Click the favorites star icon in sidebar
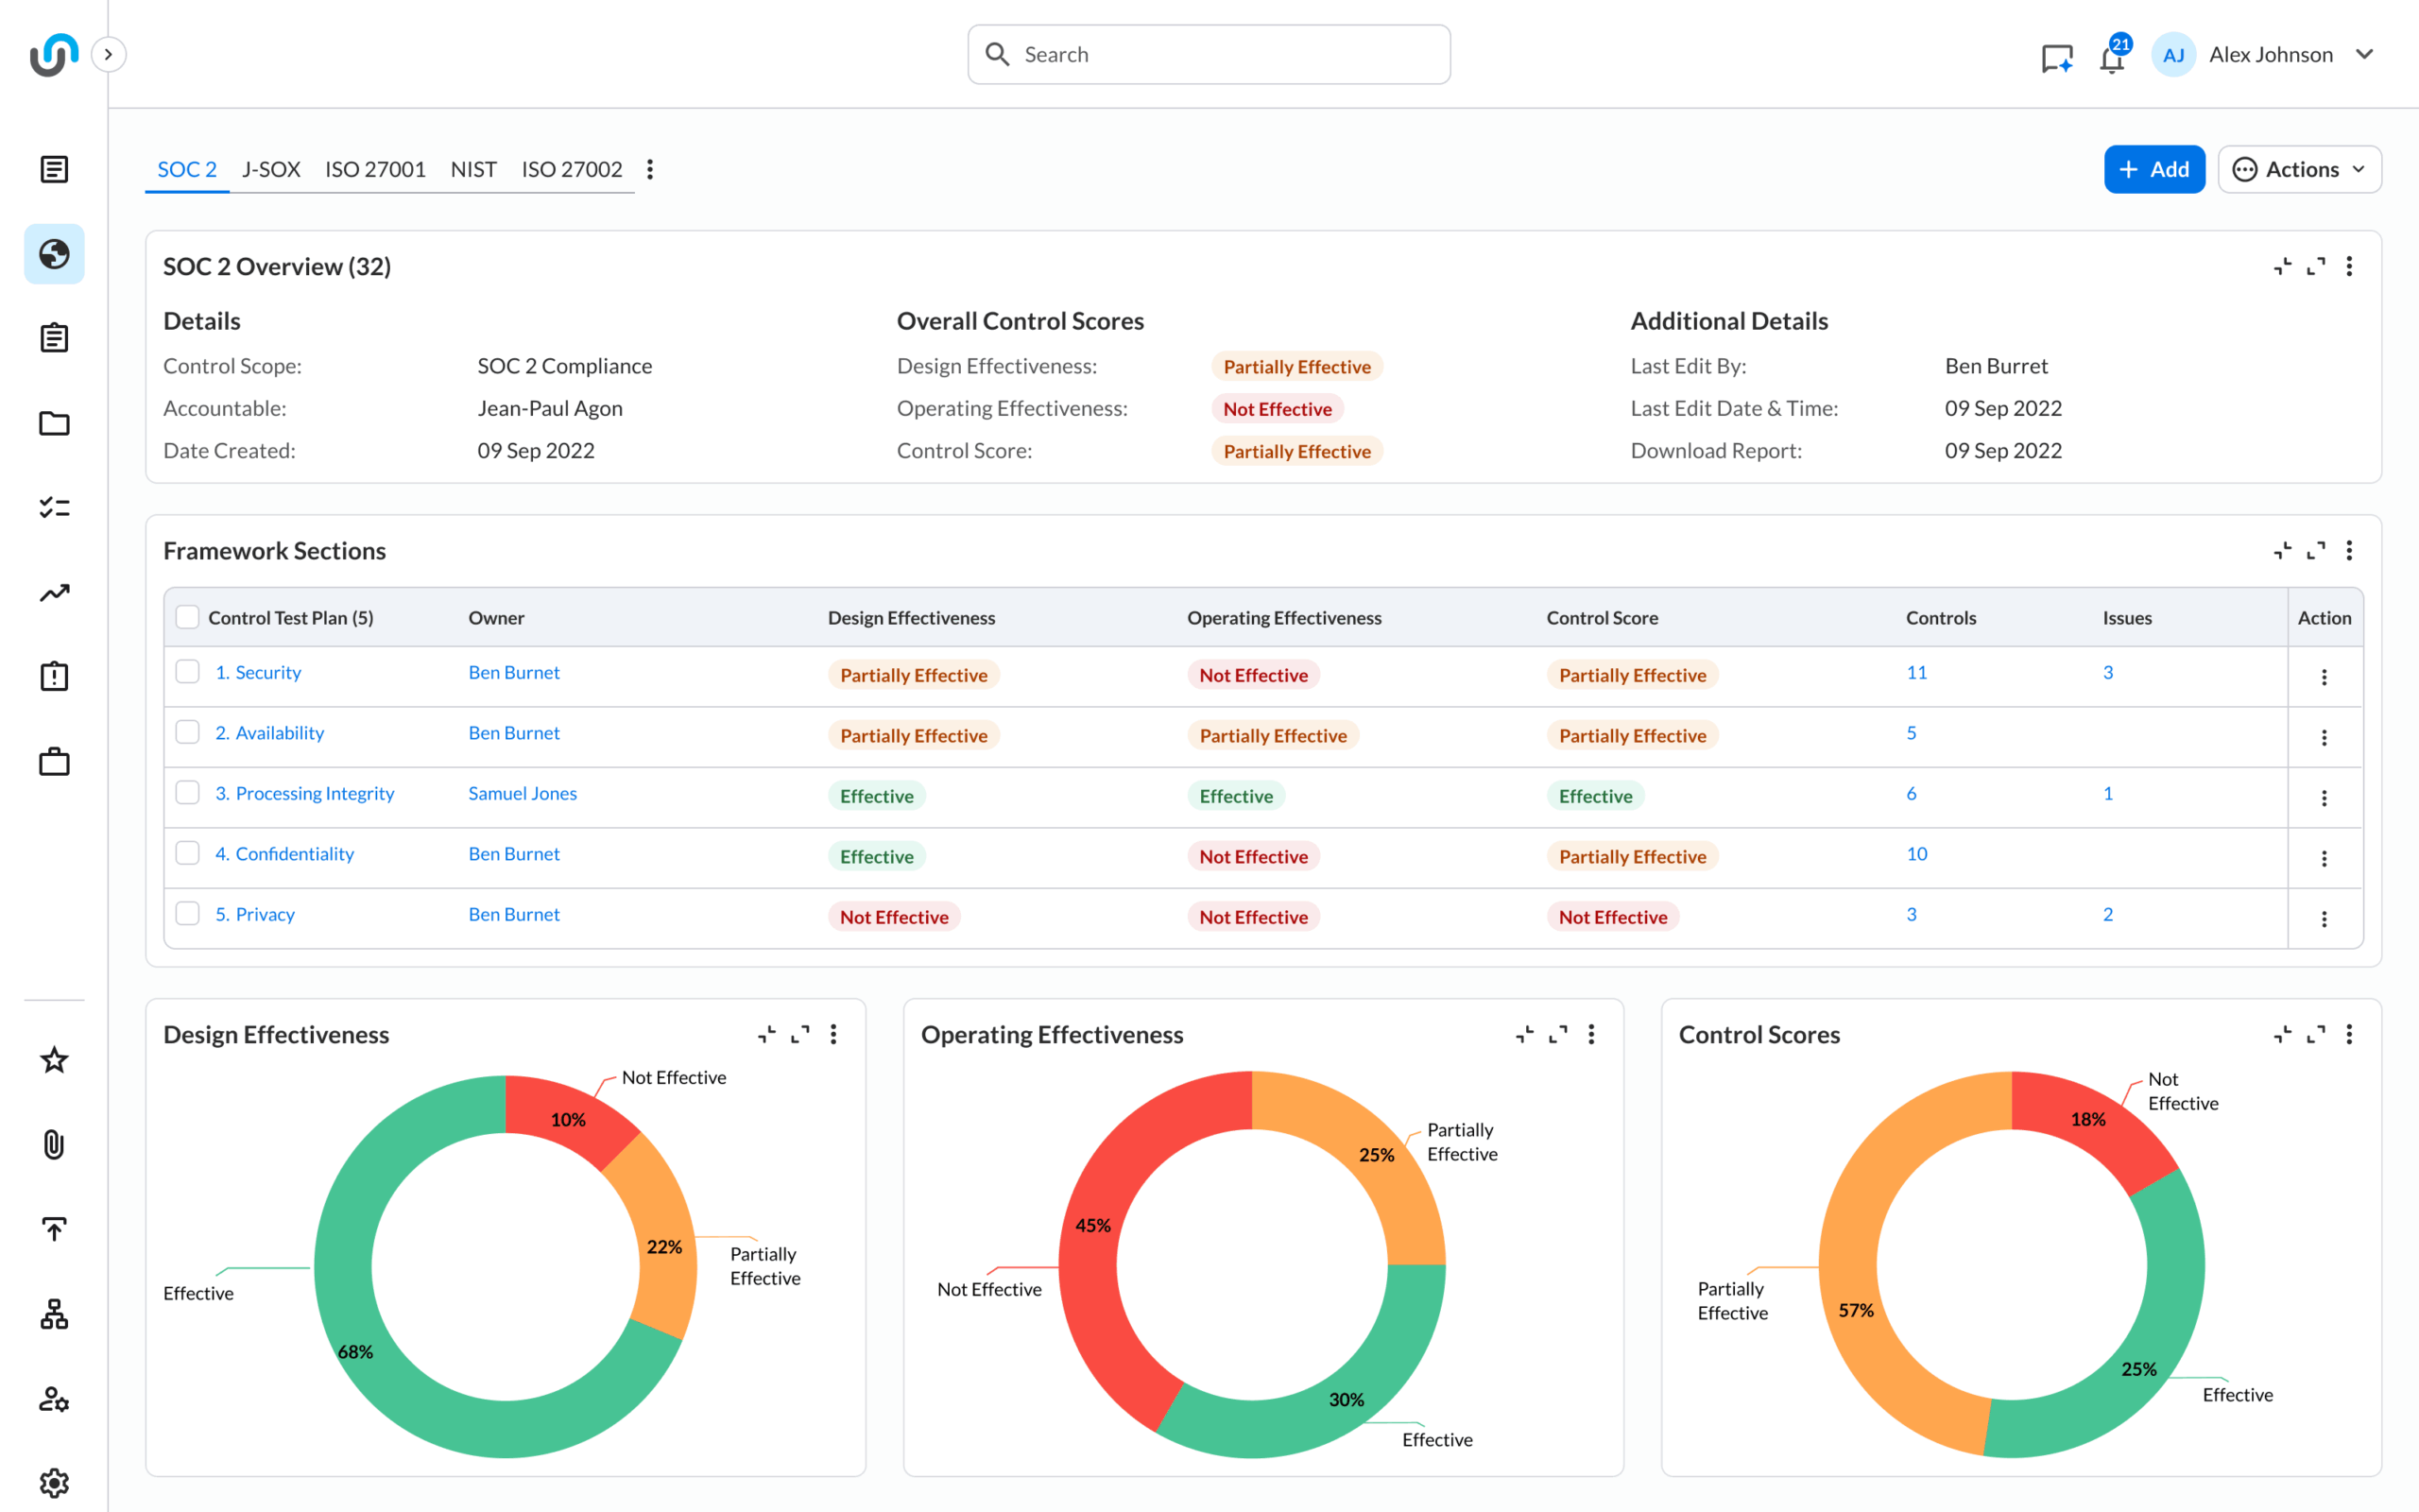The height and width of the screenshot is (1512, 2419). click(54, 1060)
